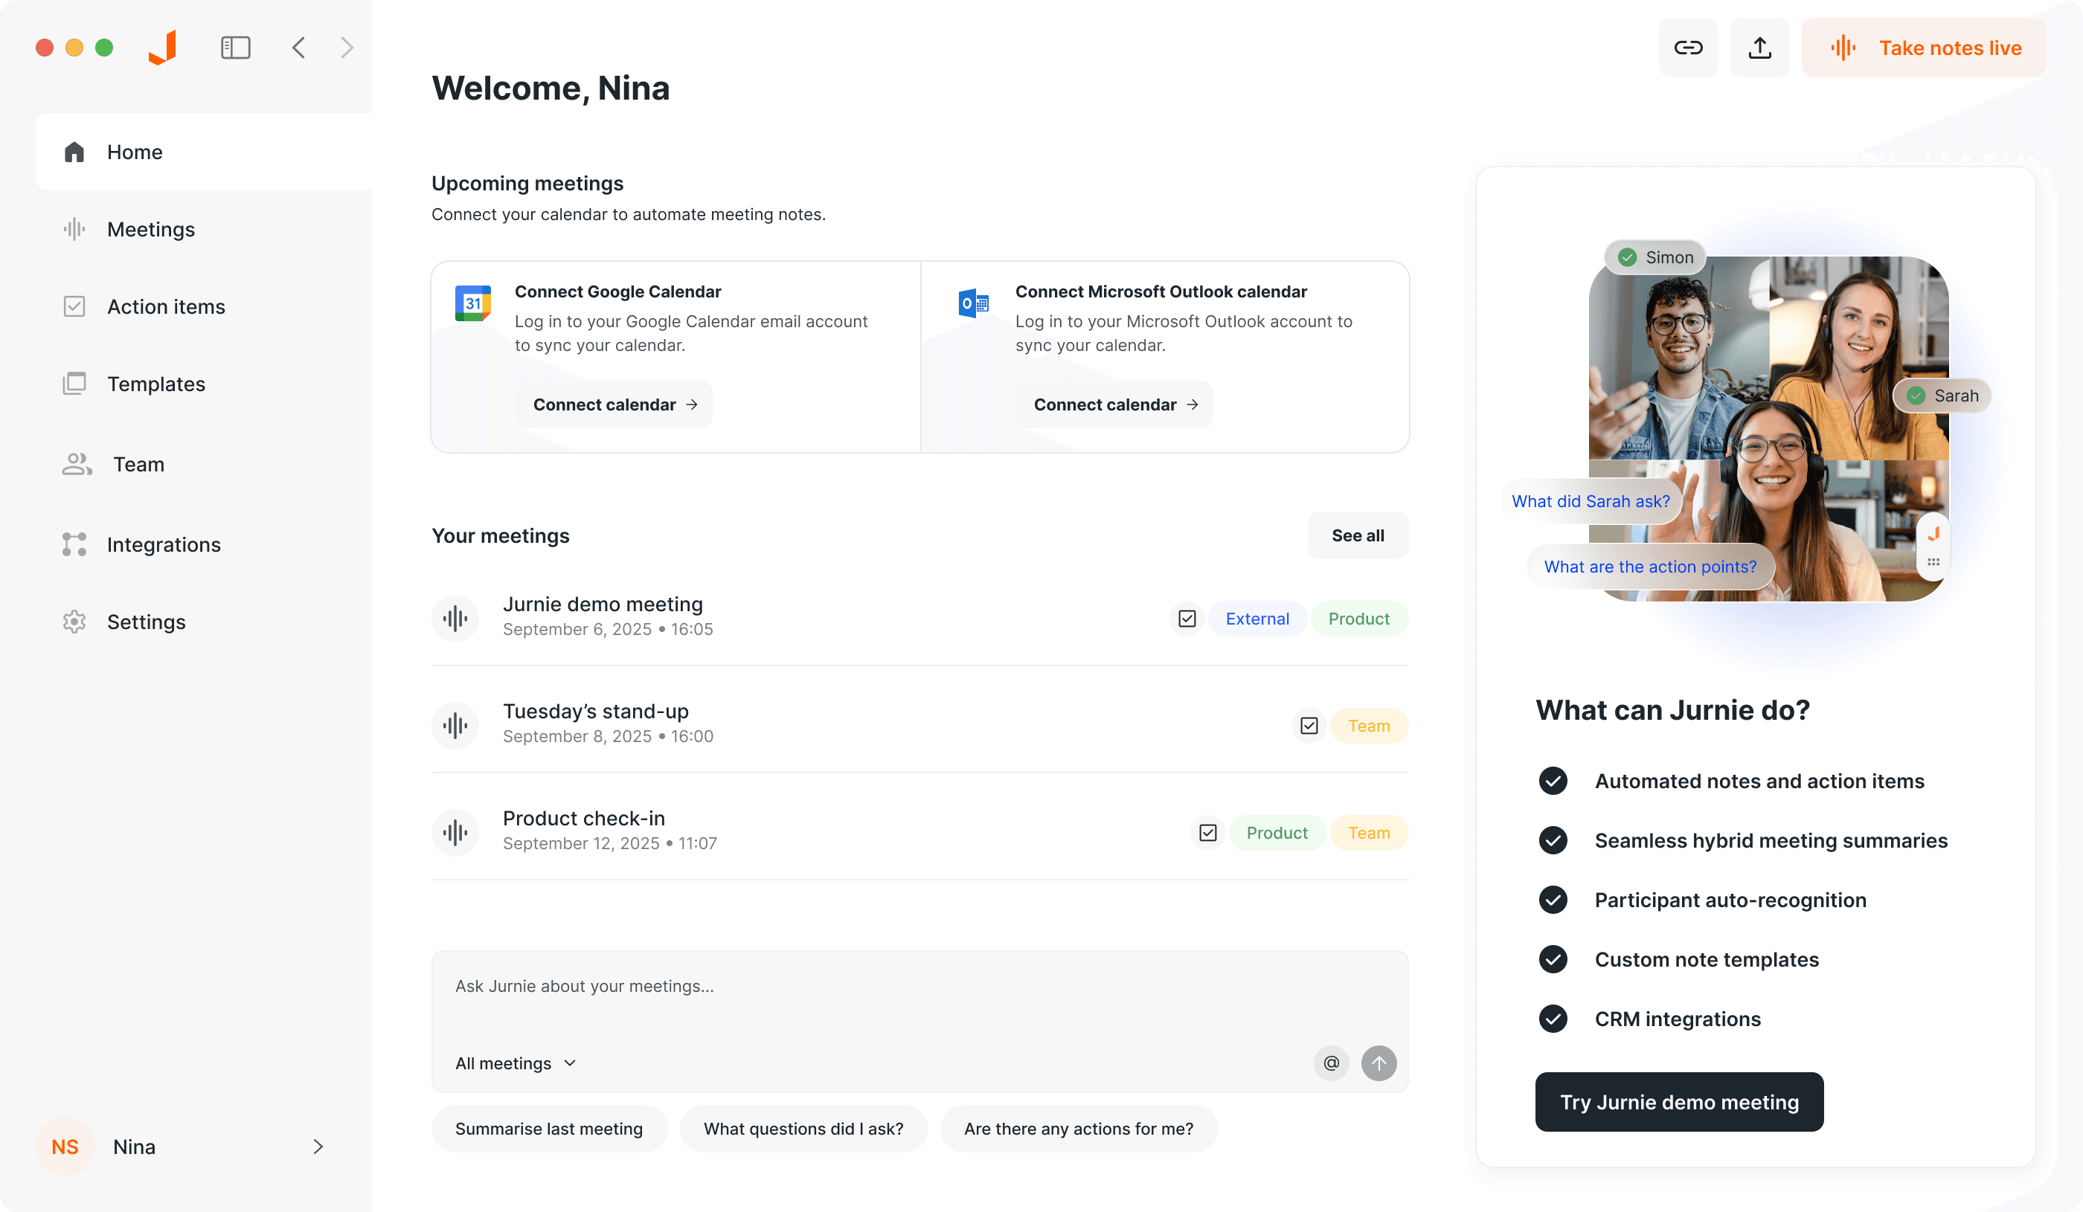Viewport: 2083px width, 1212px height.
Task: Open Action items in the sidebar
Action: pos(165,306)
